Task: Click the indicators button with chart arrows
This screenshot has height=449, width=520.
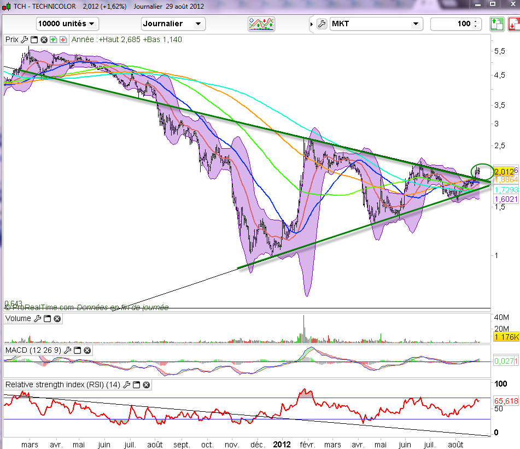Action: [261, 24]
